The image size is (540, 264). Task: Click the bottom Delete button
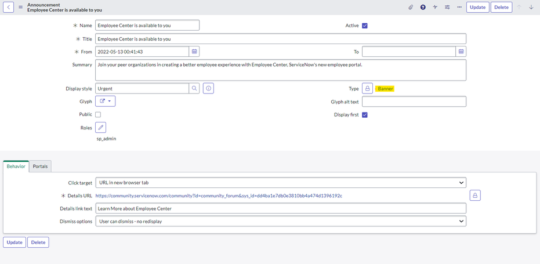point(38,243)
